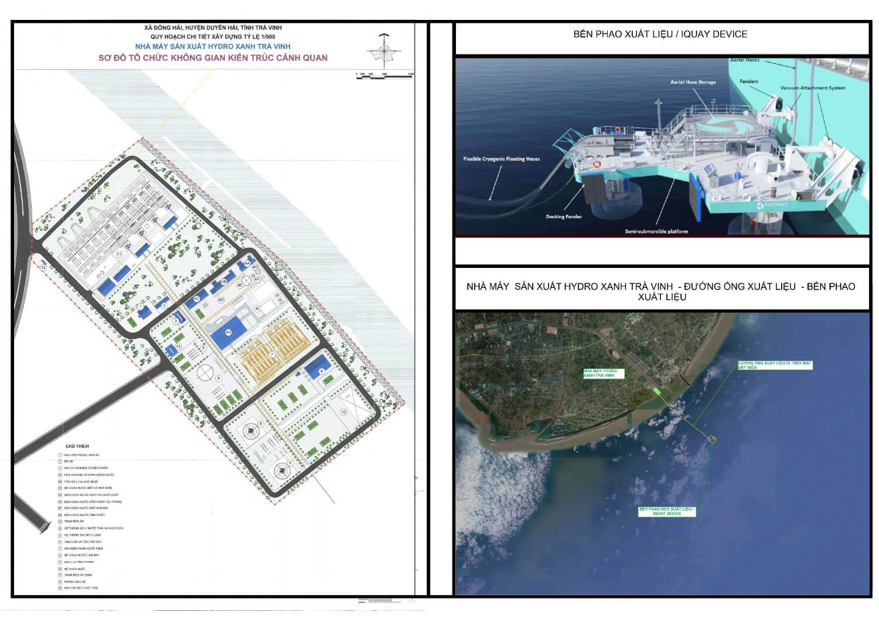Viewport: 879px width, 622px height.
Task: Click the 'Semi-submersible platform' annotation
Action: click(656, 232)
